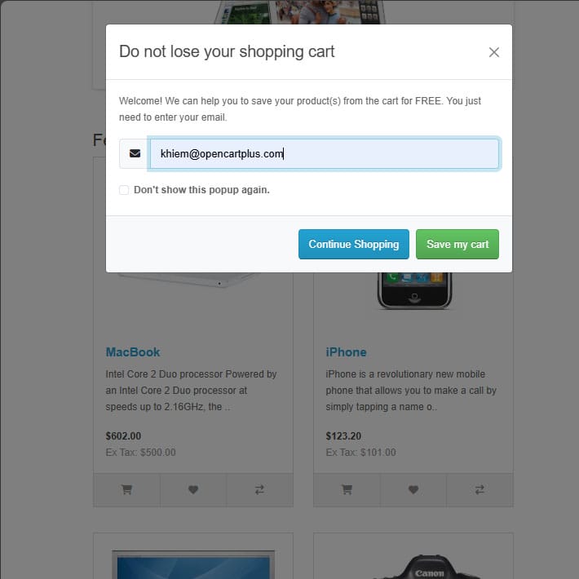Click the Continue Shopping button
Viewport: 579px width, 579px height.
(353, 244)
